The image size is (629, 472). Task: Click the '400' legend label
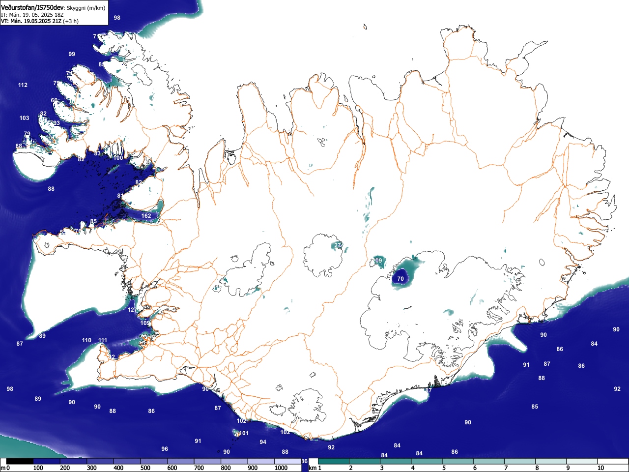[118, 468]
